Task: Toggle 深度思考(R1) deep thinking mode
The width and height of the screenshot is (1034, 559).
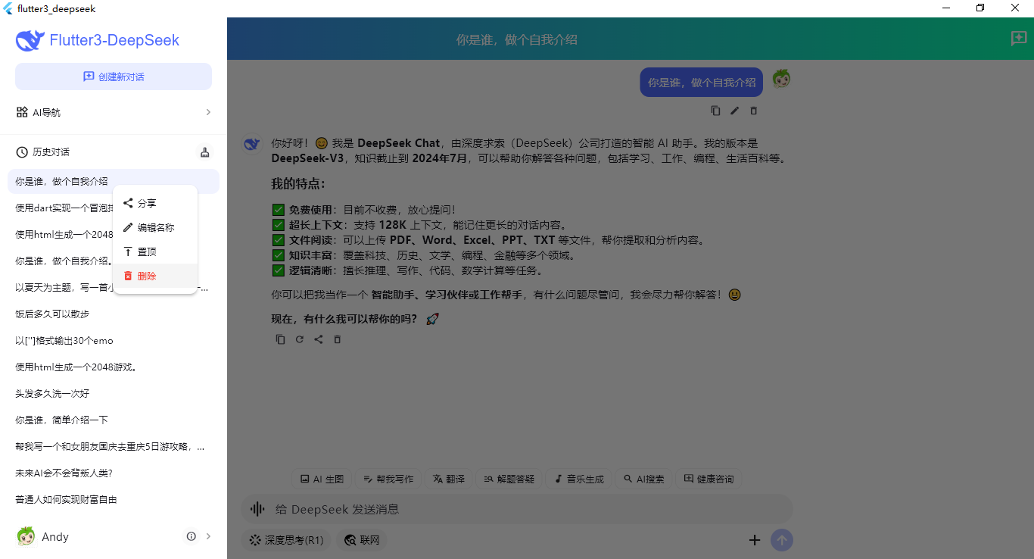Action: coord(286,540)
